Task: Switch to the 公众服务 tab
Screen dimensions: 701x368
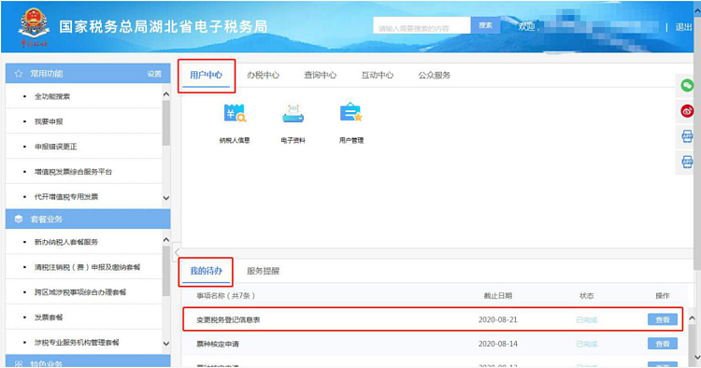Action: [434, 75]
